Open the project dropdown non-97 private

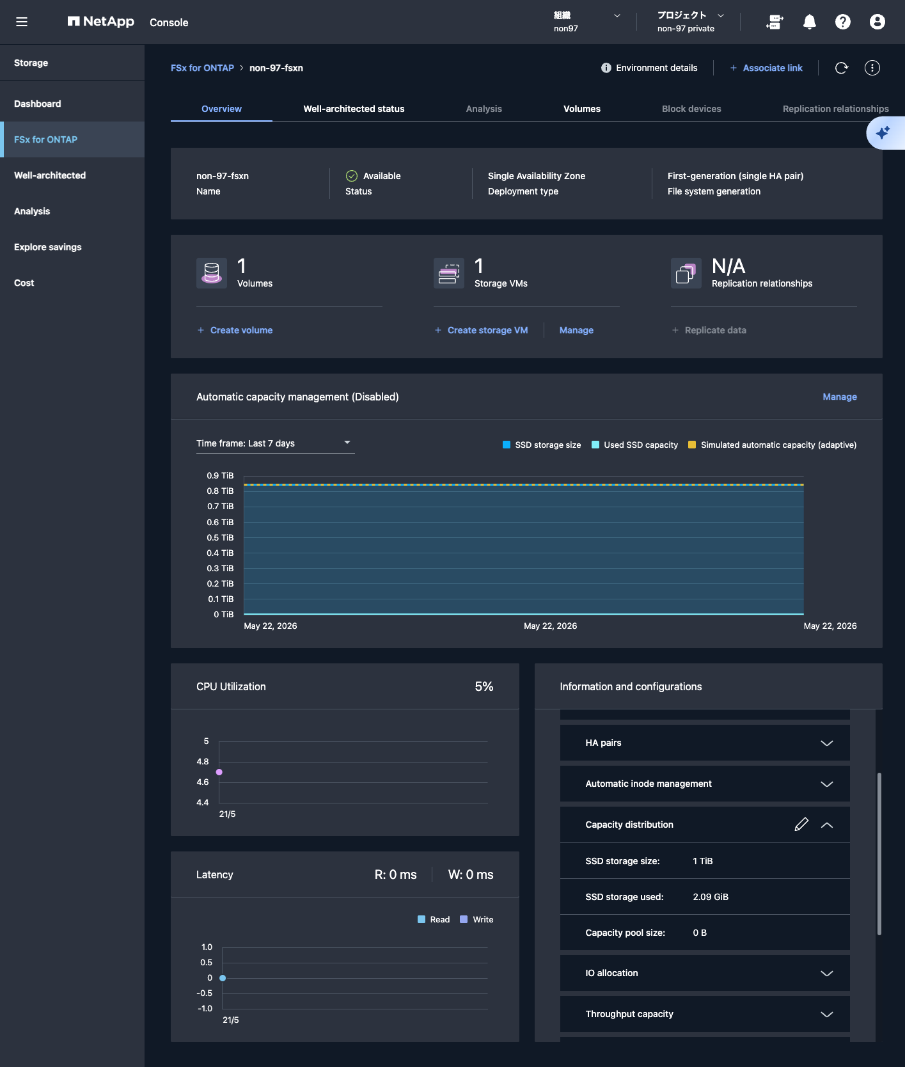691,22
